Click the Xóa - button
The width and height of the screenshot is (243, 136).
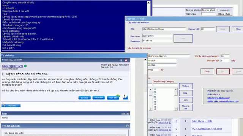pyautogui.click(x=186, y=93)
